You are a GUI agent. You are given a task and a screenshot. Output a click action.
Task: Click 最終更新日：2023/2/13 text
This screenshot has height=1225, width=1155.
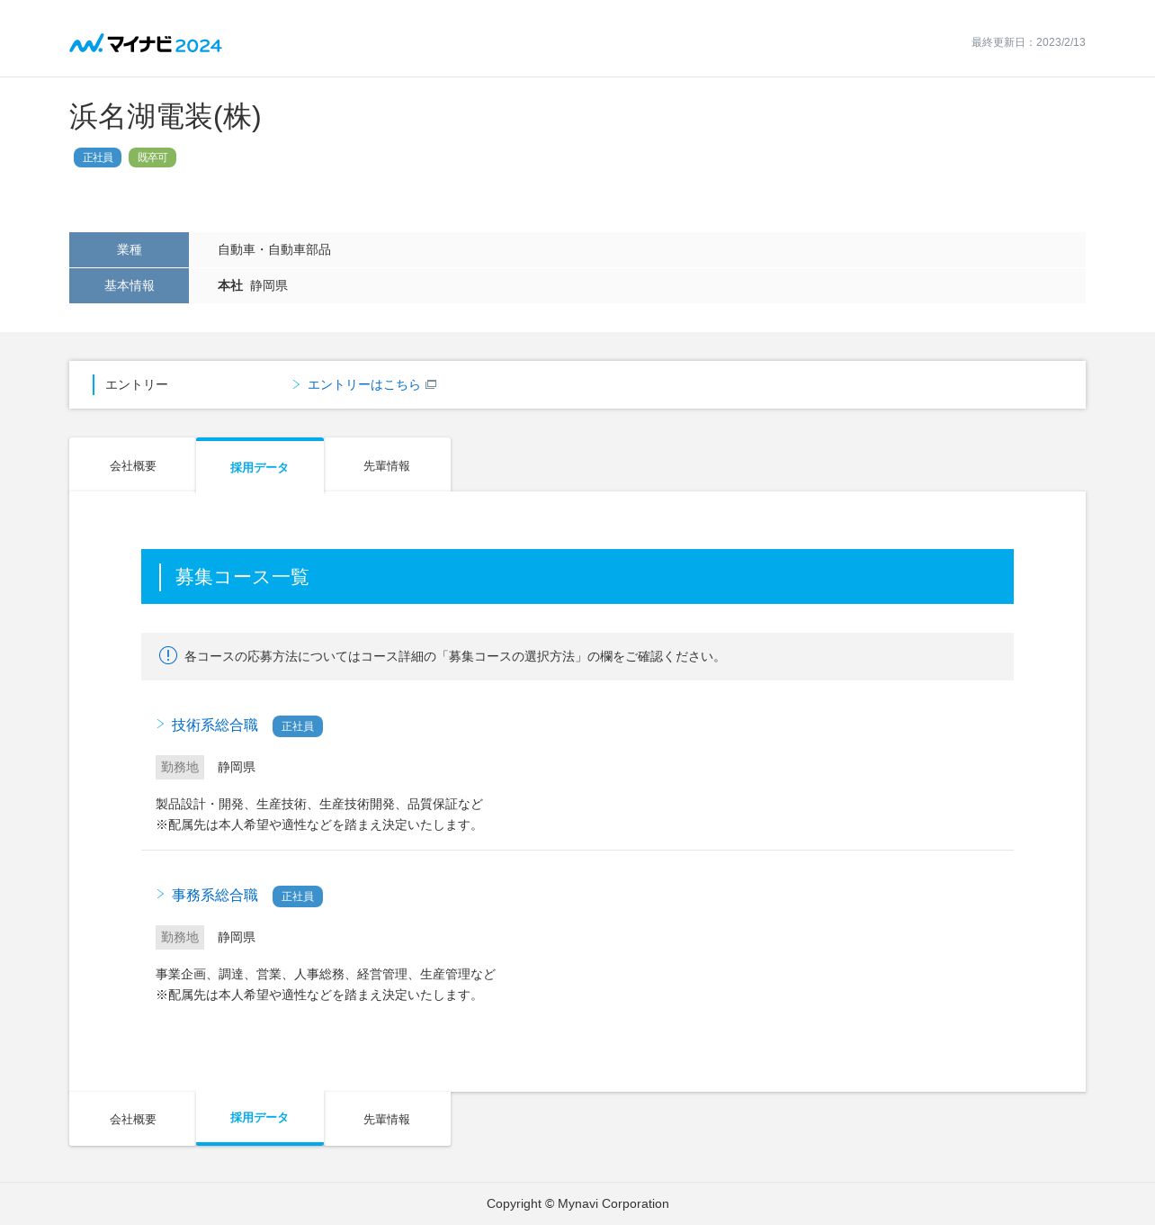point(1028,42)
